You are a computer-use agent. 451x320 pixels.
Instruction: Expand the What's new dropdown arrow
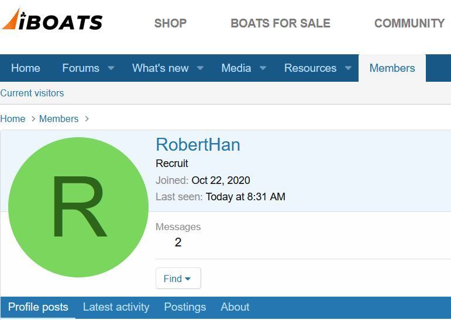coord(200,68)
